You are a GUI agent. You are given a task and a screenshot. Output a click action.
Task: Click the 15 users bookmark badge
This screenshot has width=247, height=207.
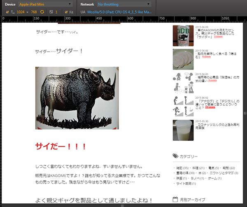[x=210, y=107]
